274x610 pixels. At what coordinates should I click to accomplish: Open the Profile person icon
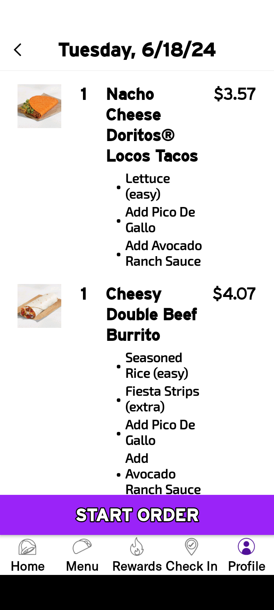coord(246,547)
